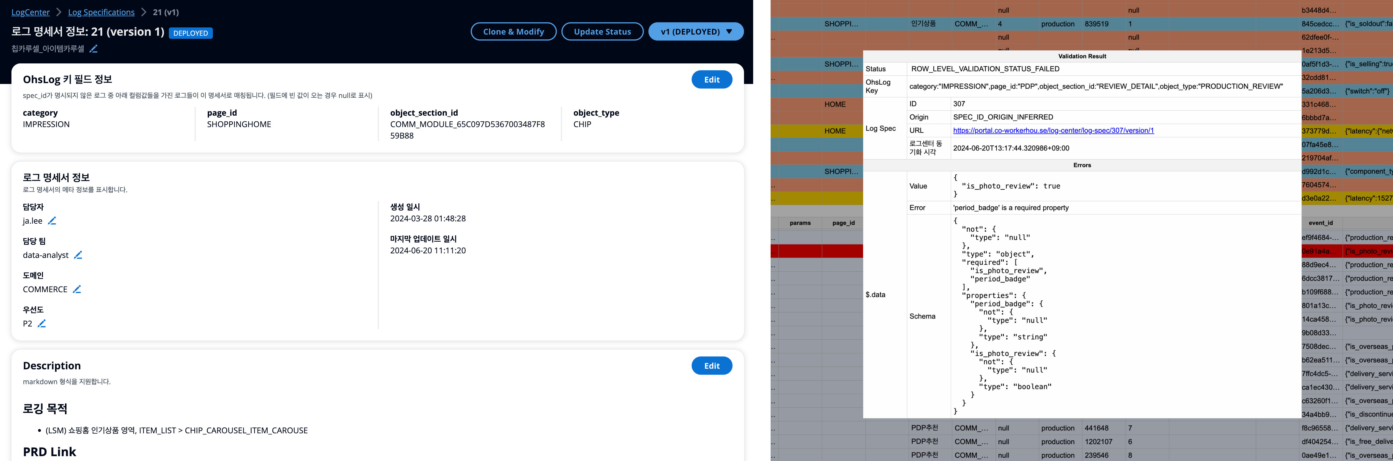The width and height of the screenshot is (1393, 461).
Task: Select the red highlighted row cell 0e91a4a
Action: tap(1321, 251)
